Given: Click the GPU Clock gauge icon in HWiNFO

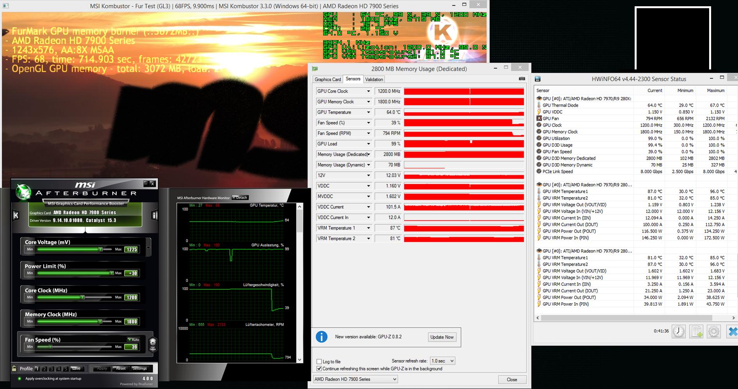Looking at the screenshot, I should tap(539, 125).
